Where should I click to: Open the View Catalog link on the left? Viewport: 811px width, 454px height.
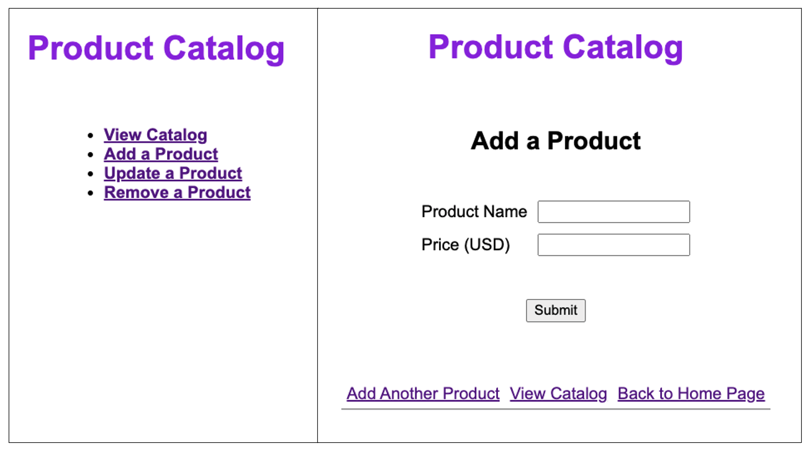(155, 135)
